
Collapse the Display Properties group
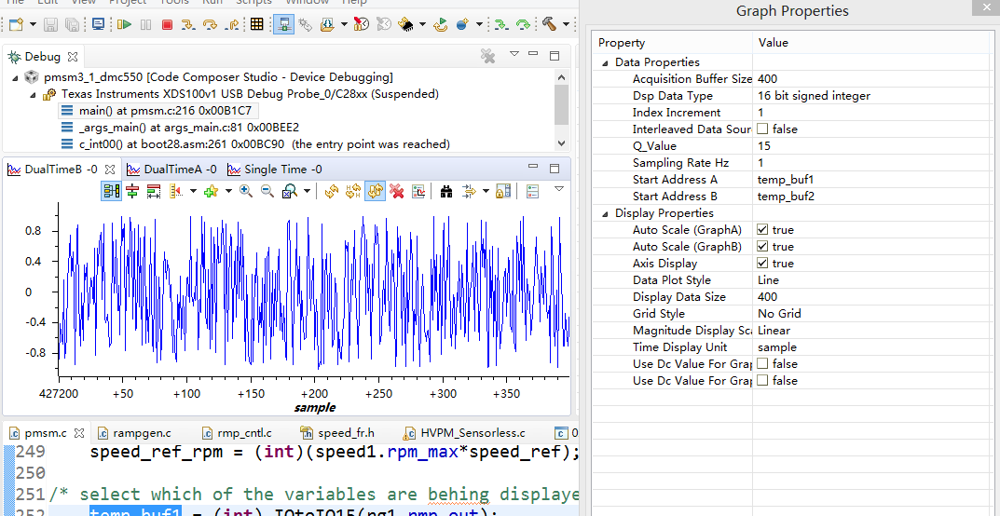(x=605, y=213)
